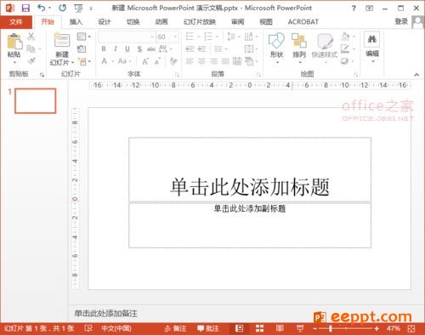Screen dimensions: 425x335
Task: Switch to Design (设计) tab
Action: coord(105,21)
